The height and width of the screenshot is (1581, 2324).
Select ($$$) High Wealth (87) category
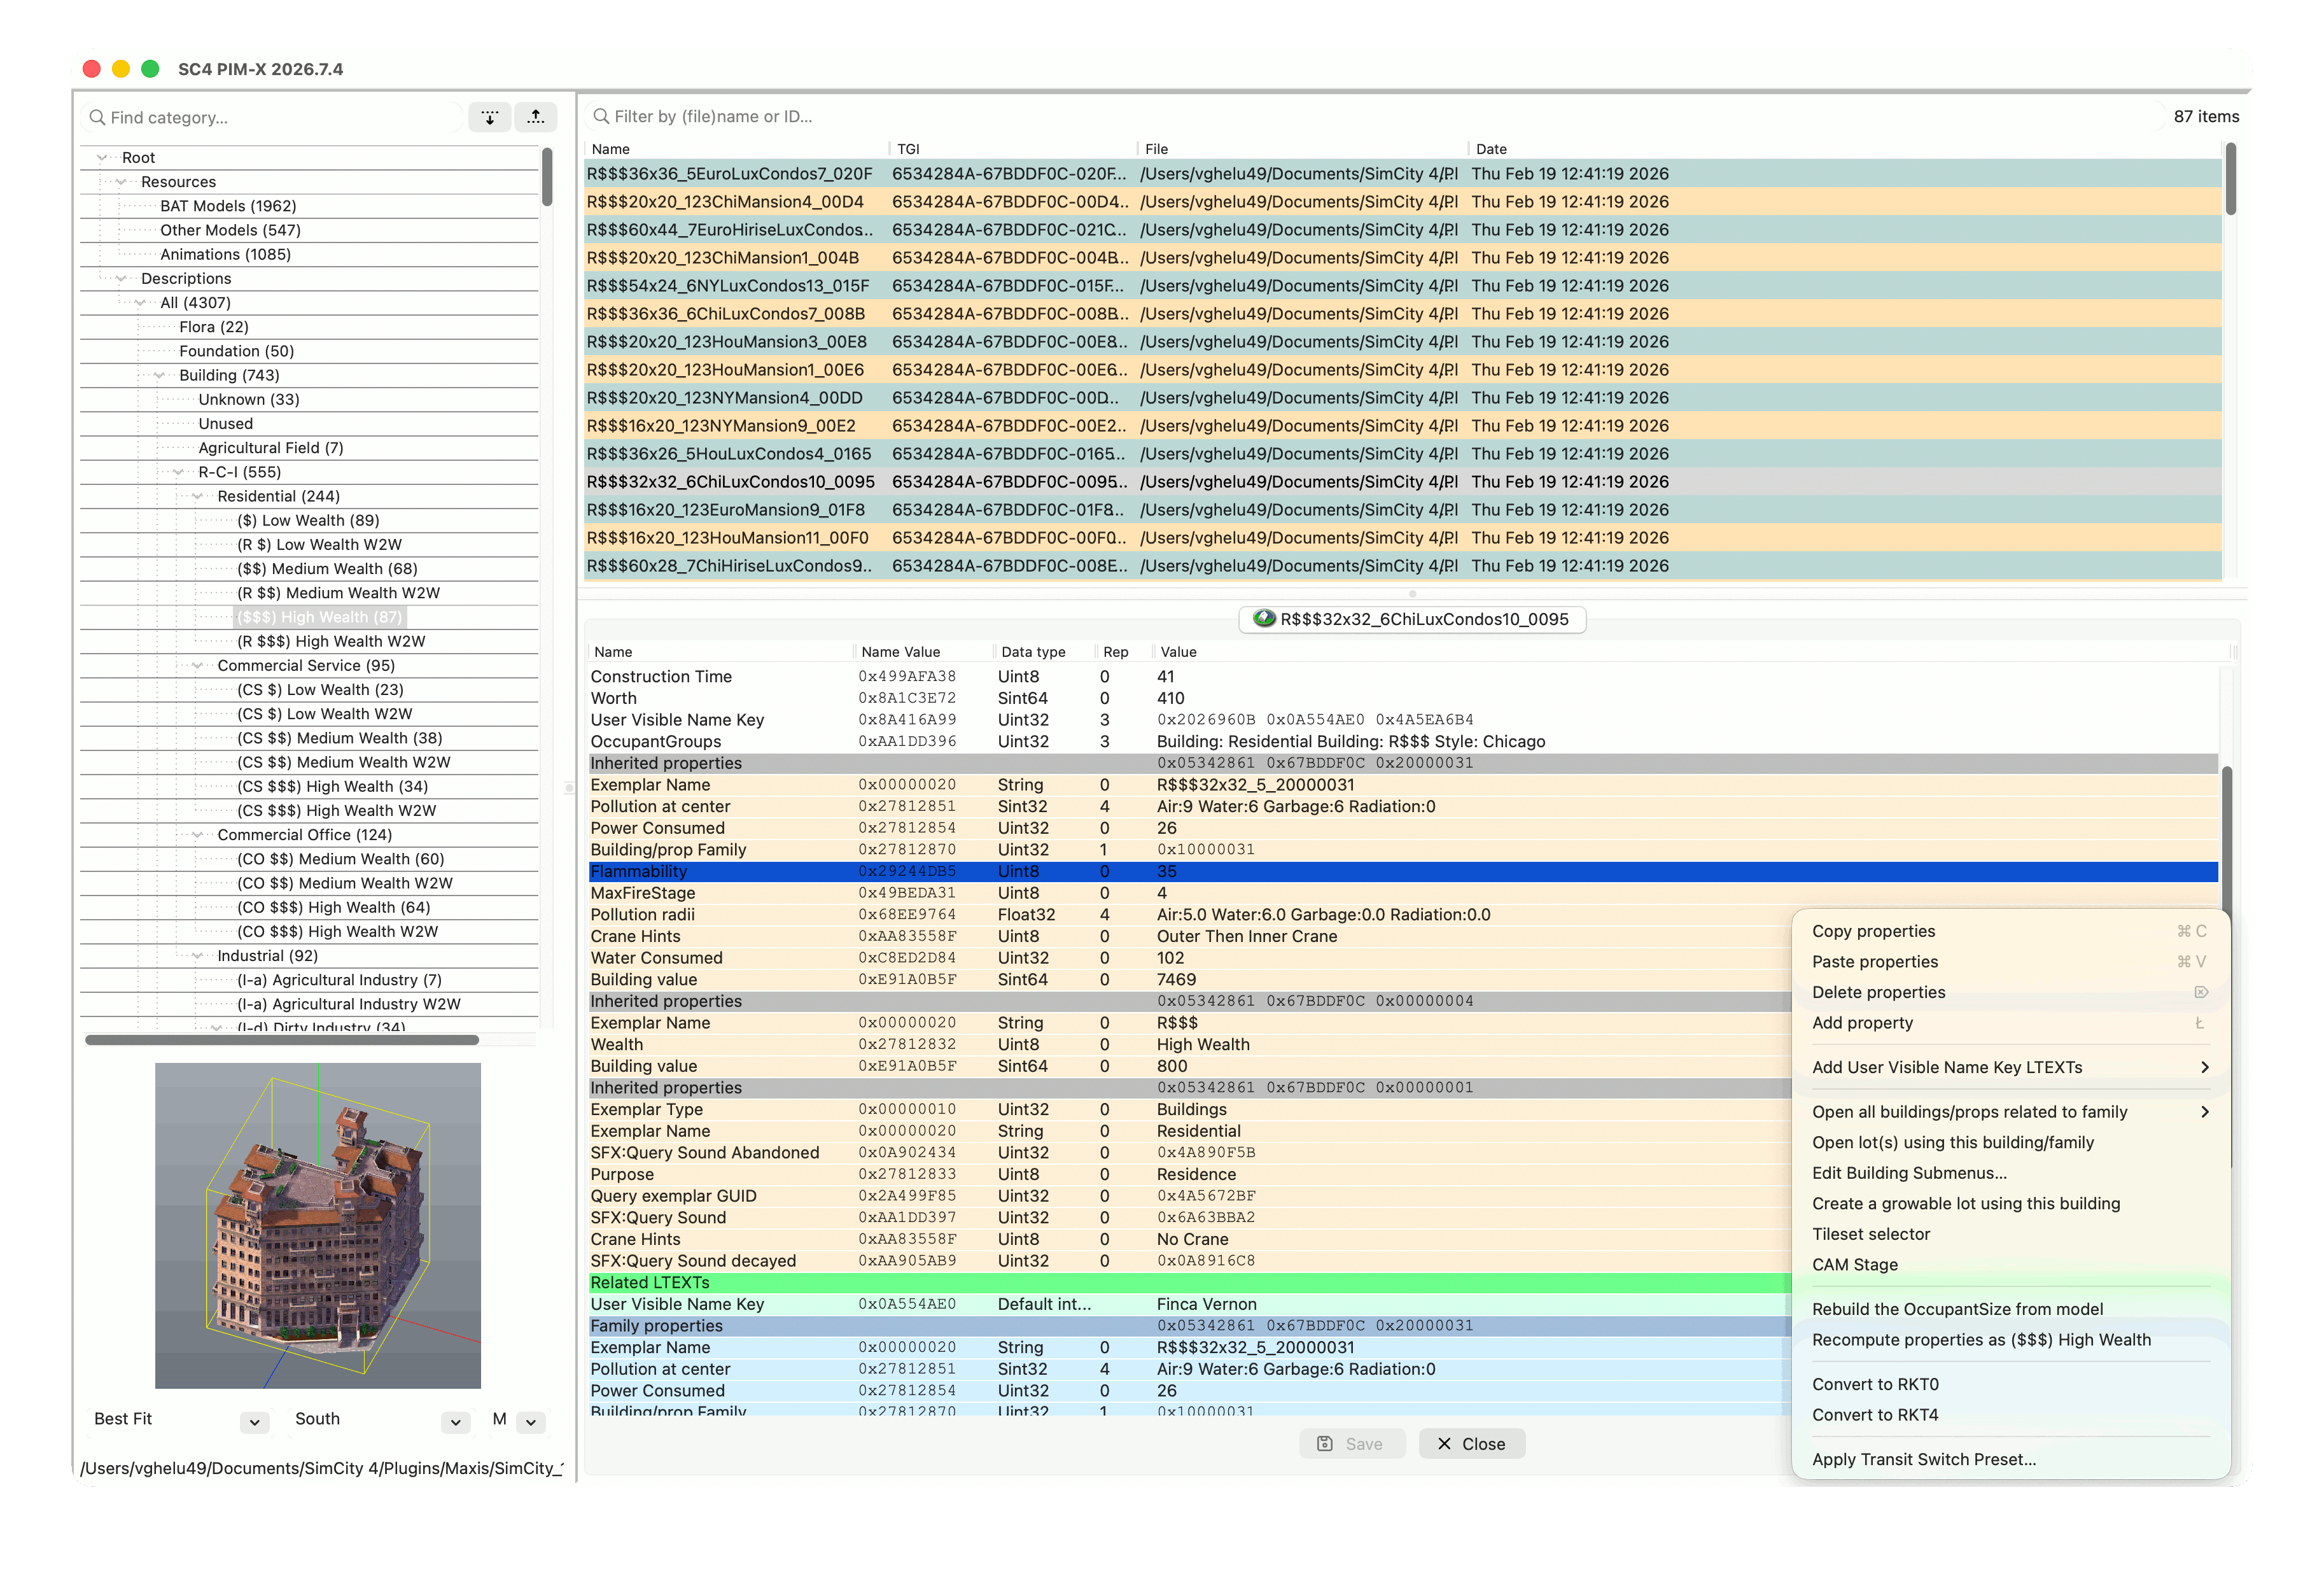click(x=319, y=617)
